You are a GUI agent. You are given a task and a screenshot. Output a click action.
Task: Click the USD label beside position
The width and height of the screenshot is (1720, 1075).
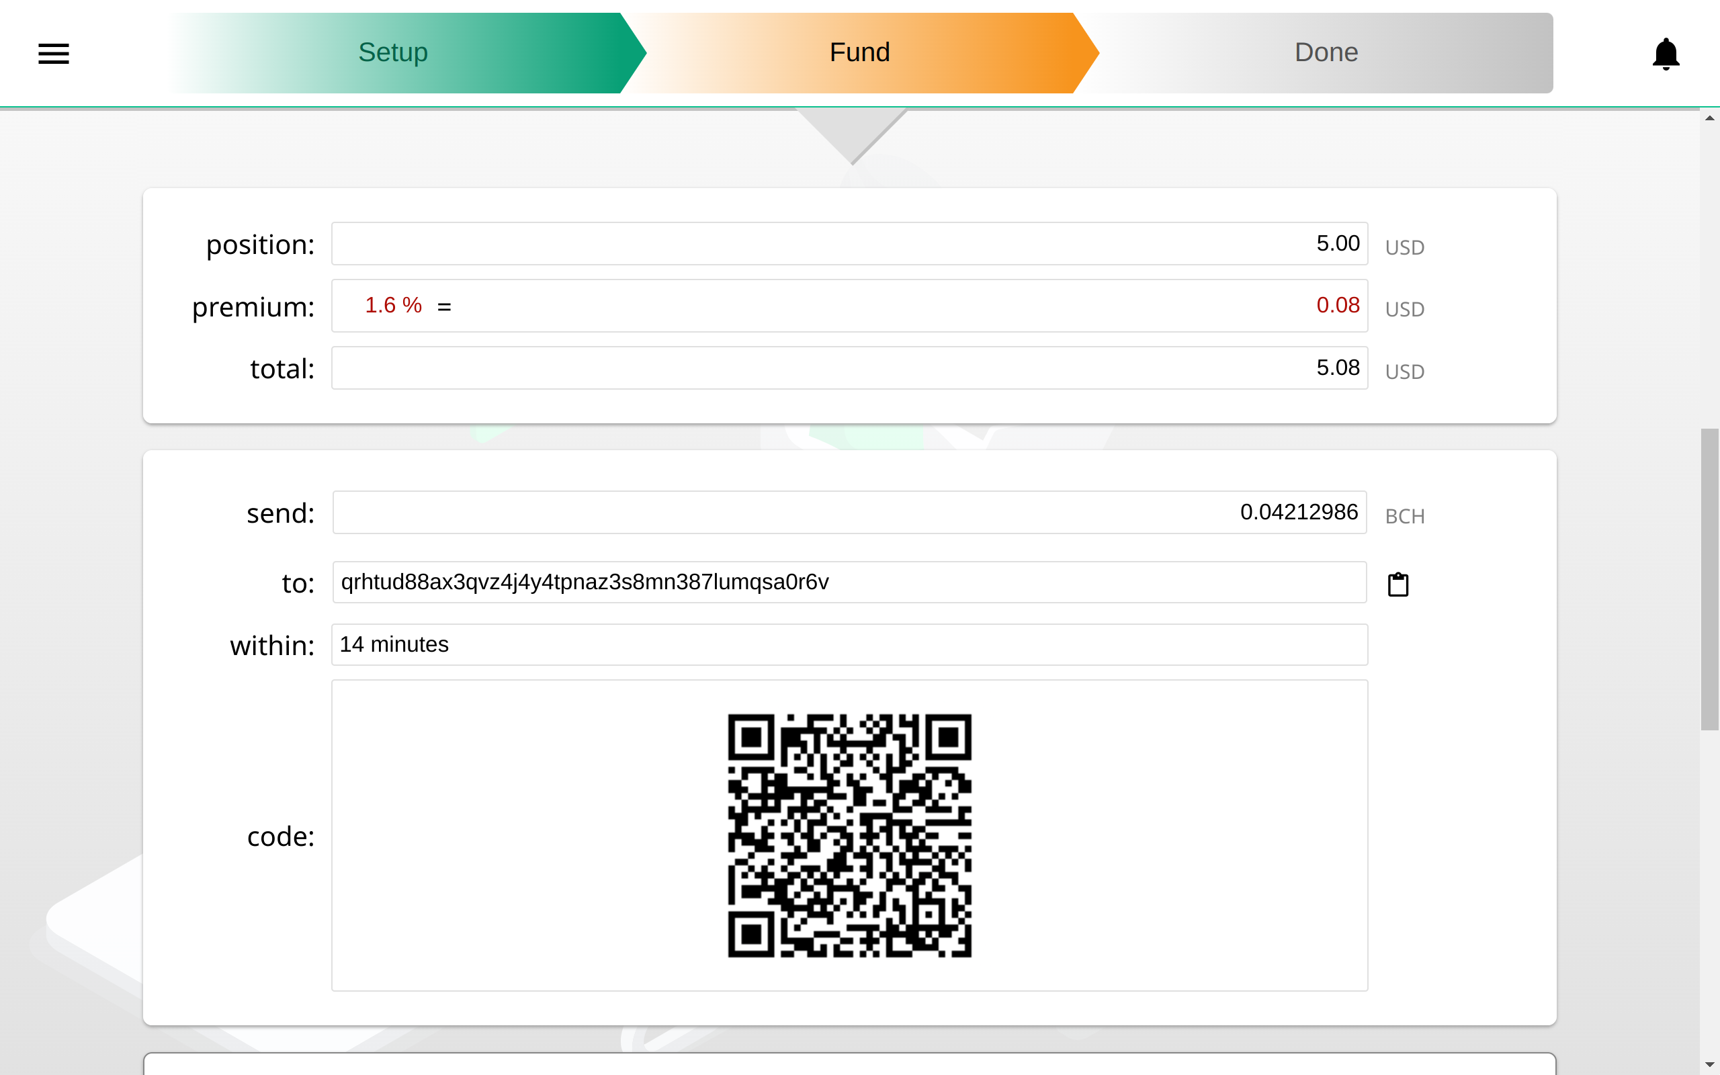point(1404,247)
